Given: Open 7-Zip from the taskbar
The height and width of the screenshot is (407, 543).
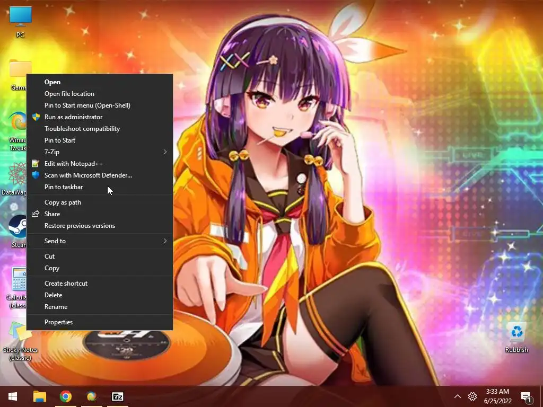Looking at the screenshot, I should [x=117, y=396].
